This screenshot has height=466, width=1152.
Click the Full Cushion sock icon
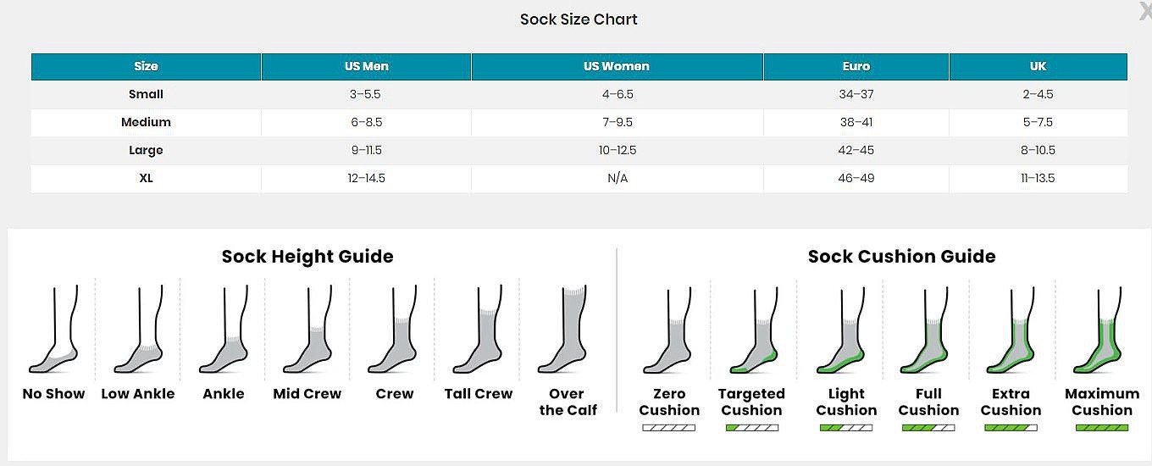pos(925,330)
